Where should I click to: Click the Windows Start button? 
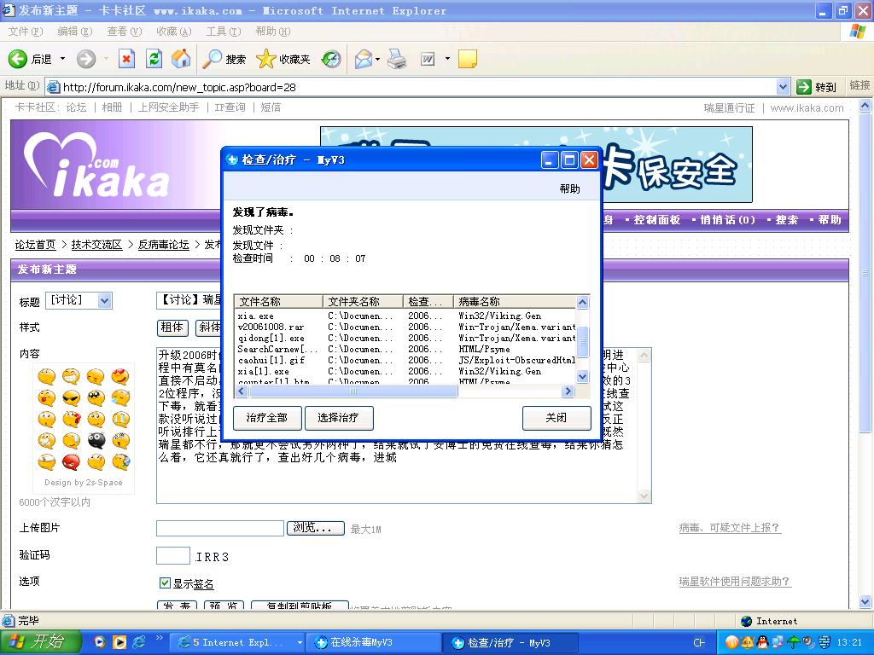40,642
